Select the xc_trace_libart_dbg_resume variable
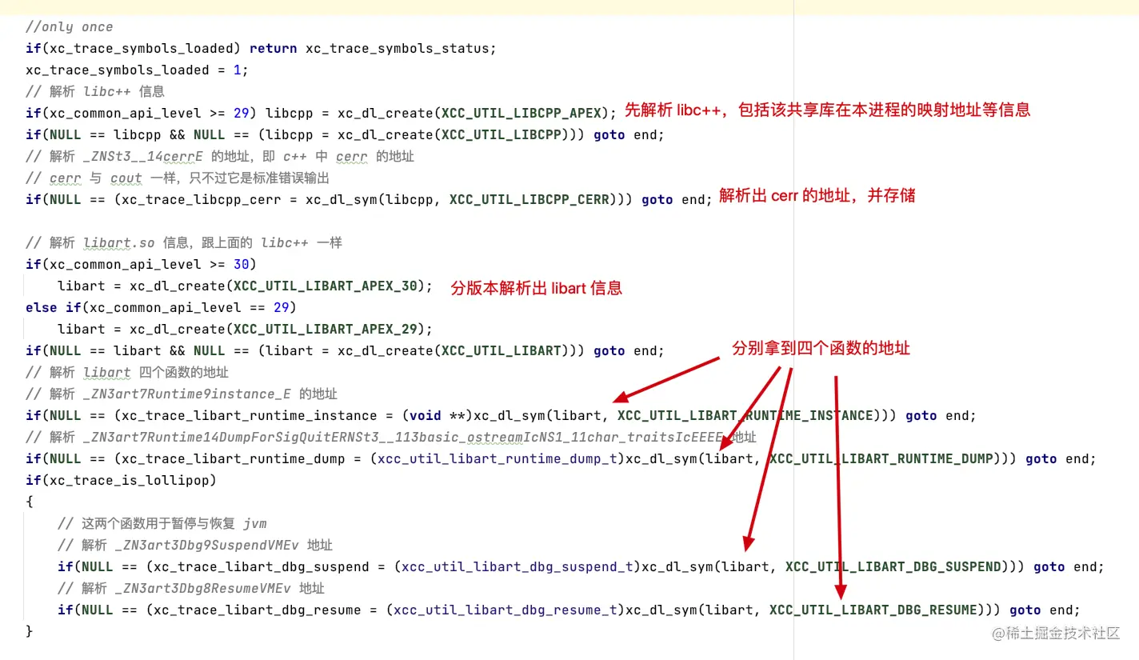 [257, 610]
